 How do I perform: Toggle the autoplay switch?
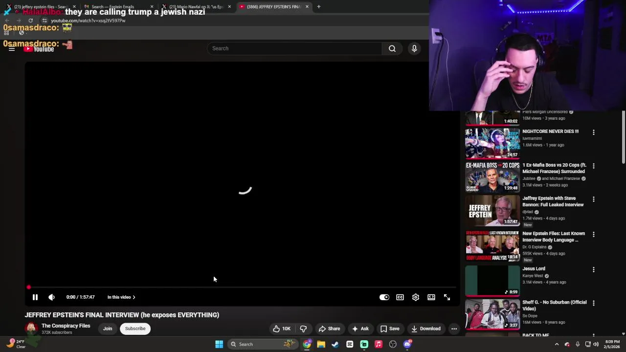point(384,297)
